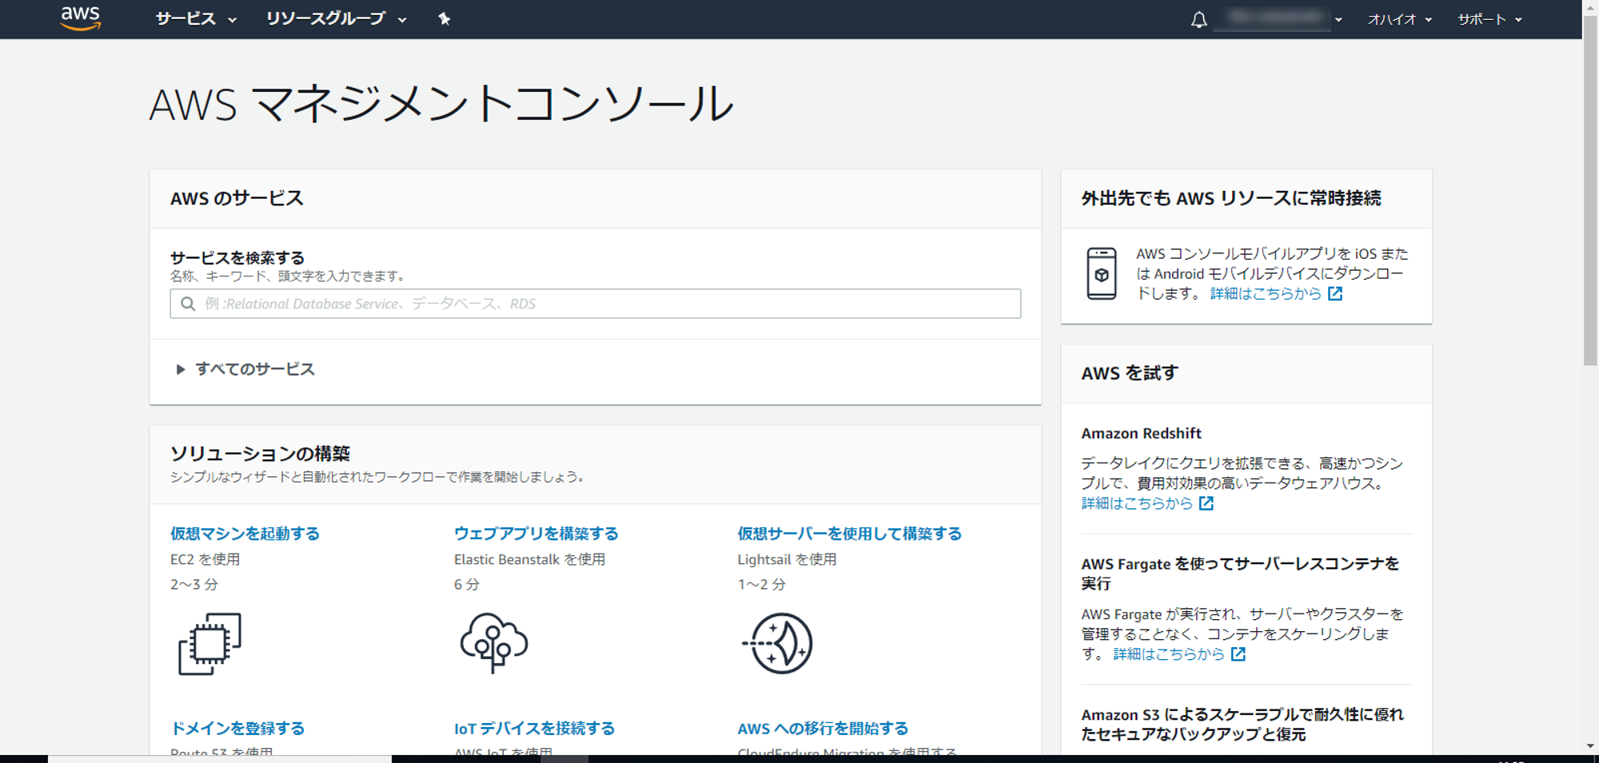
Task: Open the サポート menu
Action: [x=1489, y=20]
